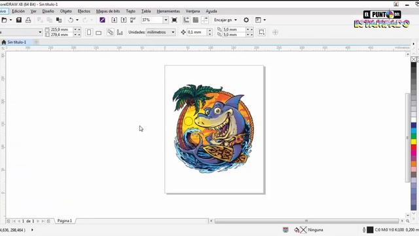Open the Encajar en dropdown
The width and height of the screenshot is (419, 236).
point(225,20)
